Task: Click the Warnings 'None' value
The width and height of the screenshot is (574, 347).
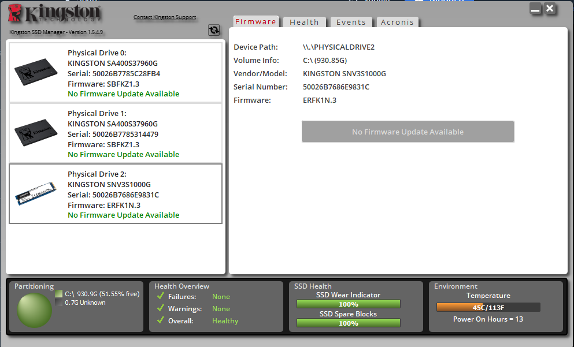Action: coord(221,309)
